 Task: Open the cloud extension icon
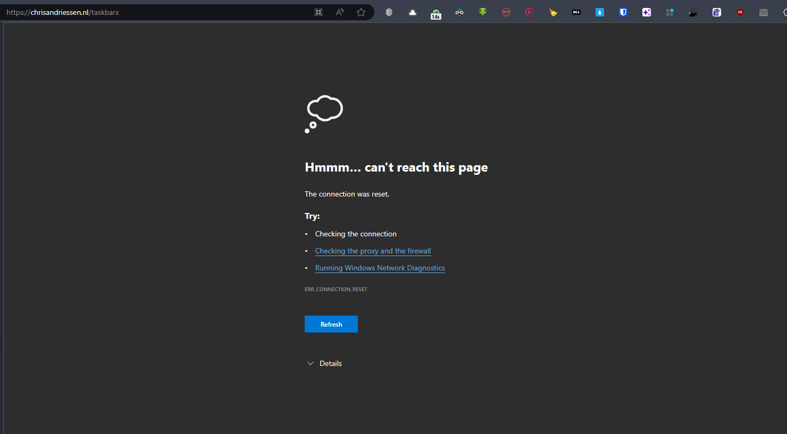412,12
